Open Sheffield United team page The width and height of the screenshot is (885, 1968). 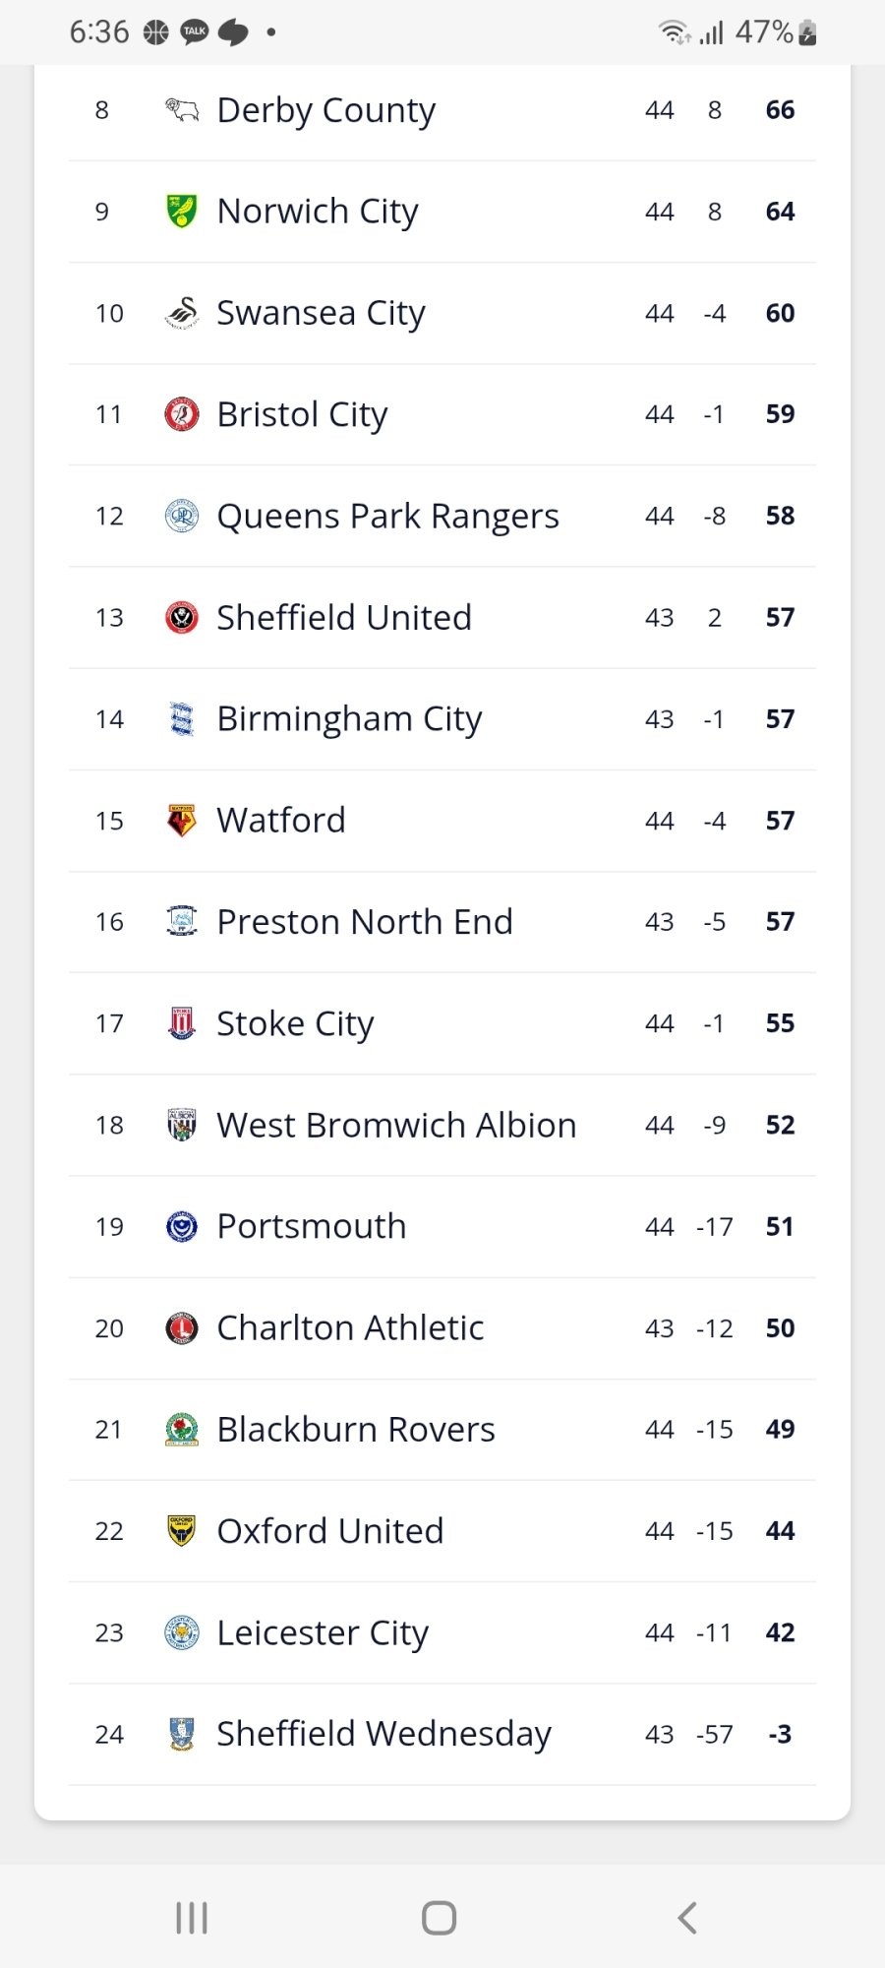344,618
